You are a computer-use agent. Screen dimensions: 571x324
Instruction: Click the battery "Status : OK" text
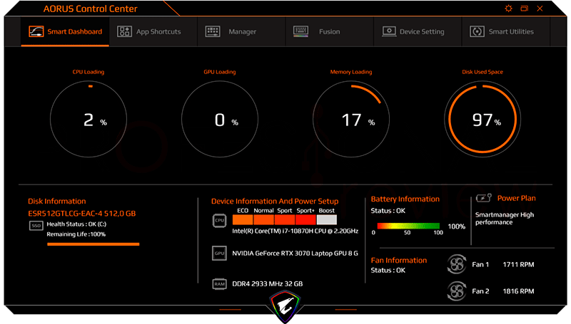pyautogui.click(x=388, y=211)
